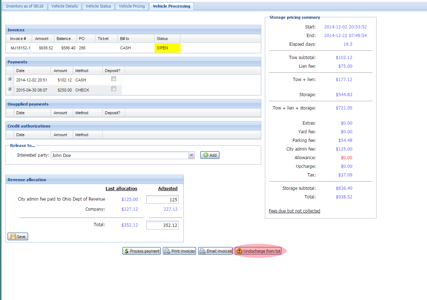Click the City admin fee adjusted field
The image size is (427, 300).
point(162,200)
